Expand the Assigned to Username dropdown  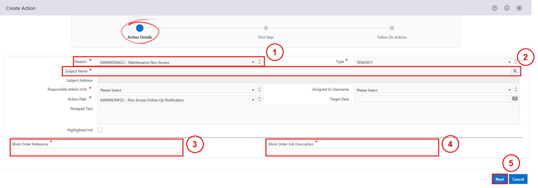(516, 90)
